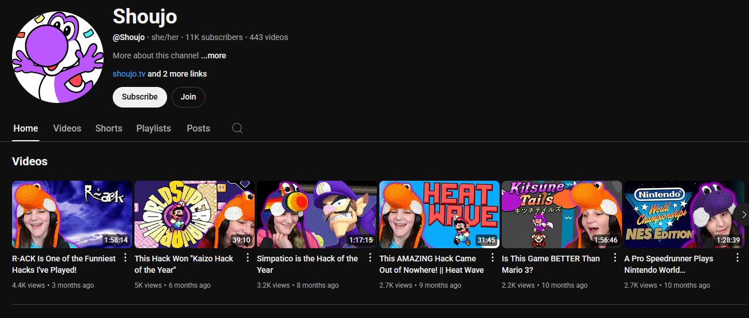Click '4.4K views • 3 months ago' text
Viewport: 749px width, 318px height.
click(x=53, y=285)
